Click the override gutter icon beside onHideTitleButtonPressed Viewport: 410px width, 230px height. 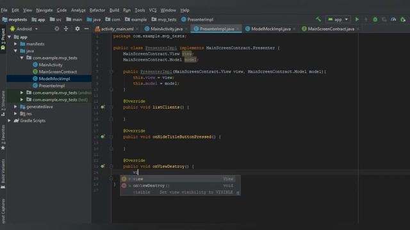(102, 136)
